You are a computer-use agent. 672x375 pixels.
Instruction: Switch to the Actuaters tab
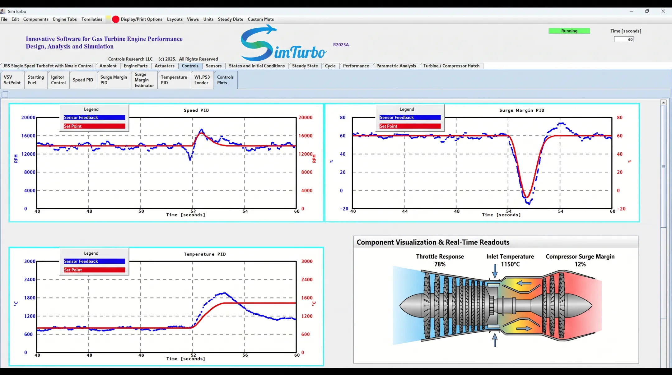click(165, 66)
